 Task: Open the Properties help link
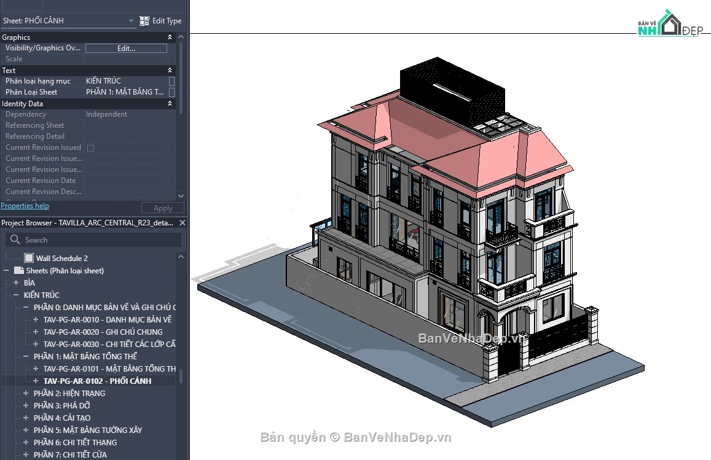click(25, 206)
